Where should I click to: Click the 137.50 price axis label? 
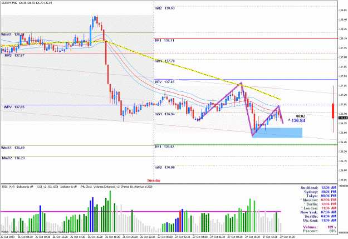[343, 76]
